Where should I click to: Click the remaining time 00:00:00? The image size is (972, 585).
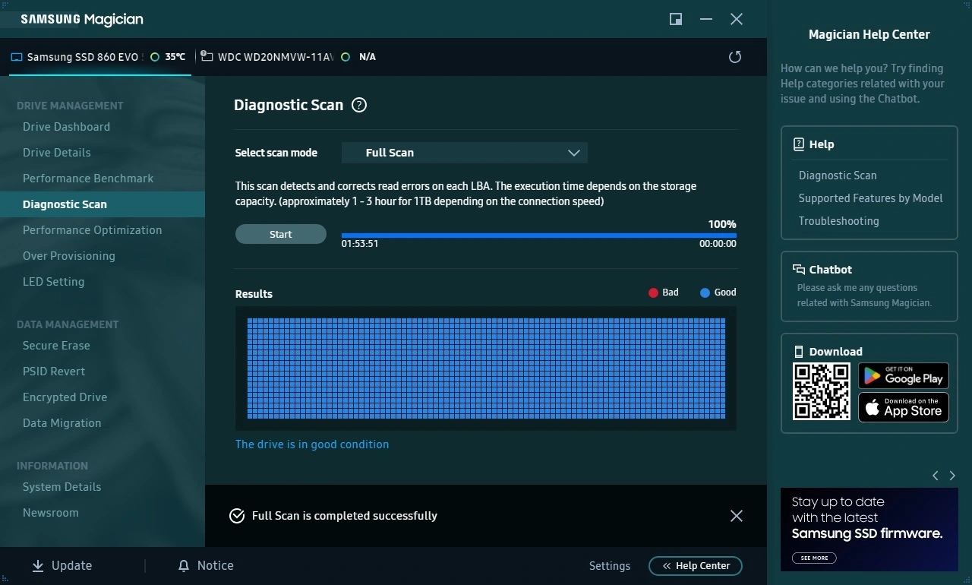point(718,244)
